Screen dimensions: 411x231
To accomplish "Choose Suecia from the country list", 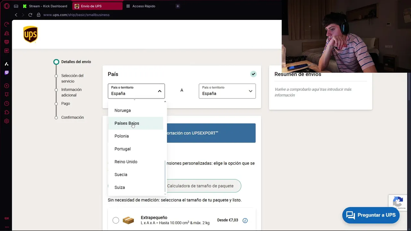I will click(136, 175).
